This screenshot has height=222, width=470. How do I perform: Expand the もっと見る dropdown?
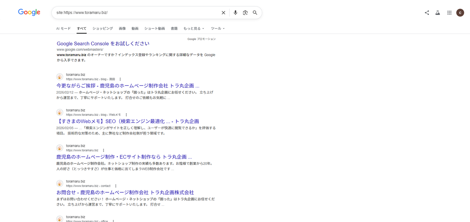tap(193, 28)
